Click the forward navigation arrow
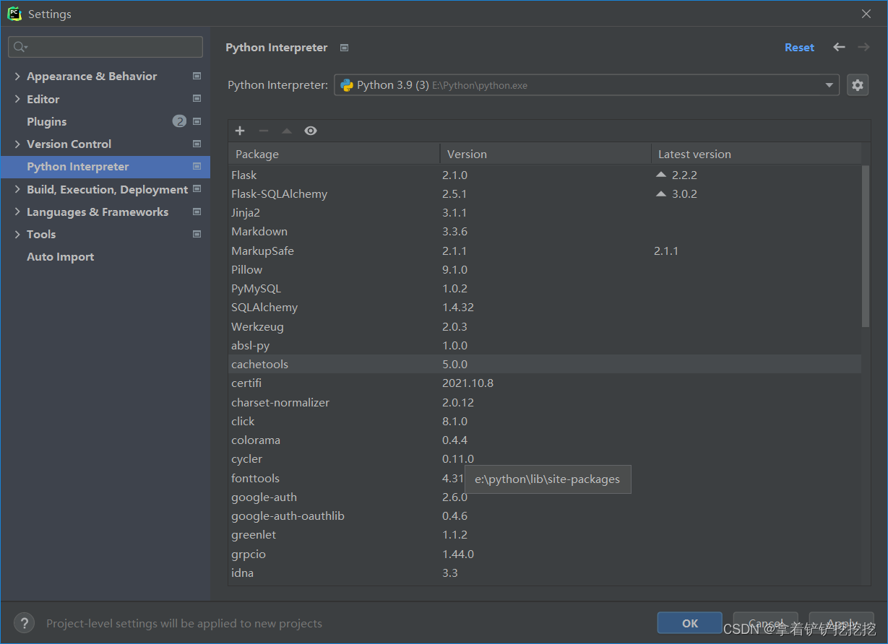This screenshot has width=888, height=644. [863, 47]
